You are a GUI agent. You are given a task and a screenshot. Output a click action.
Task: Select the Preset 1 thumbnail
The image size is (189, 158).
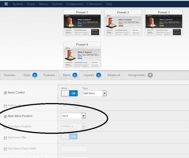point(82,23)
